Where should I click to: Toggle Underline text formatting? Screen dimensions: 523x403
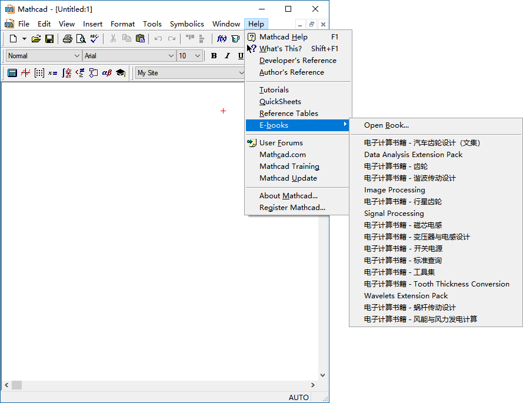click(241, 56)
